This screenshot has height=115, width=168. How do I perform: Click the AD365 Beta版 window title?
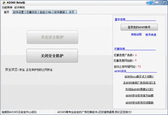click(x=16, y=3)
